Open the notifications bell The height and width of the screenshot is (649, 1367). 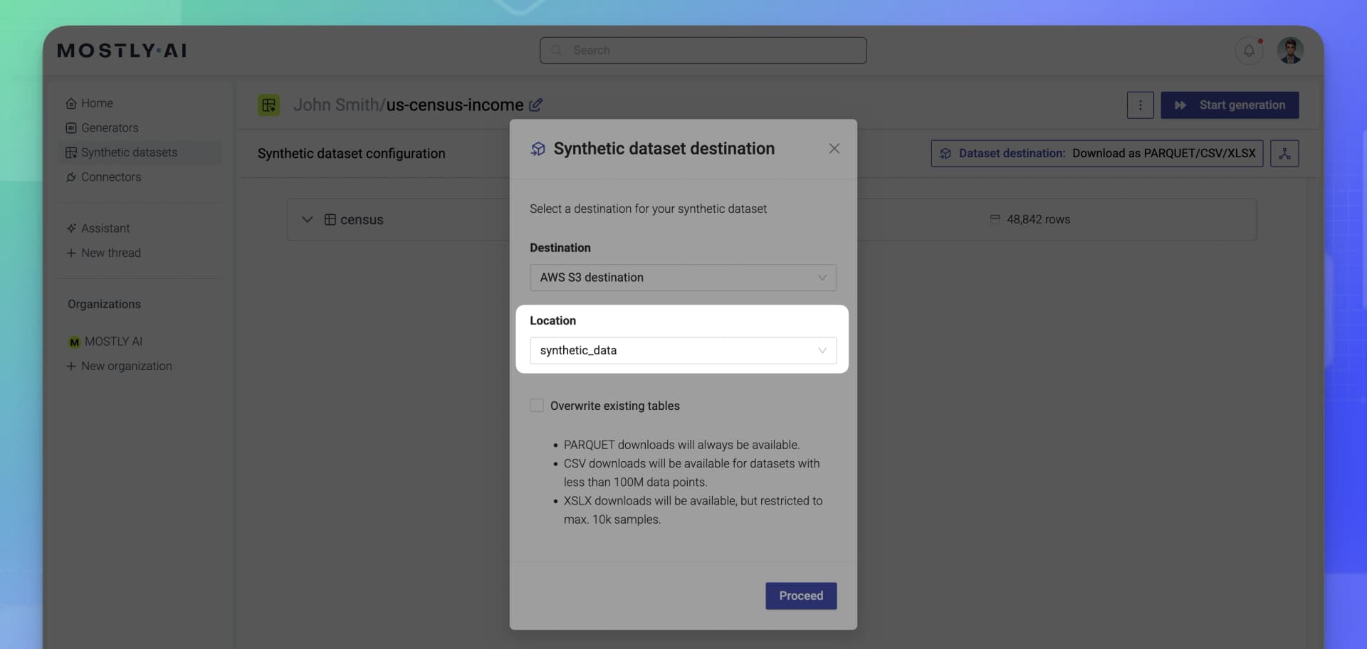[x=1248, y=51]
